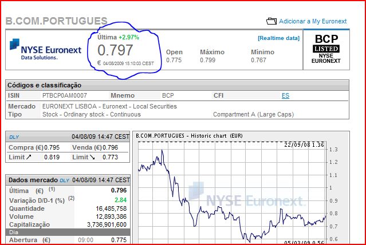This screenshot has width=366, height=245.
Task: Click the Abertura time 09:00
Action: (x=86, y=240)
